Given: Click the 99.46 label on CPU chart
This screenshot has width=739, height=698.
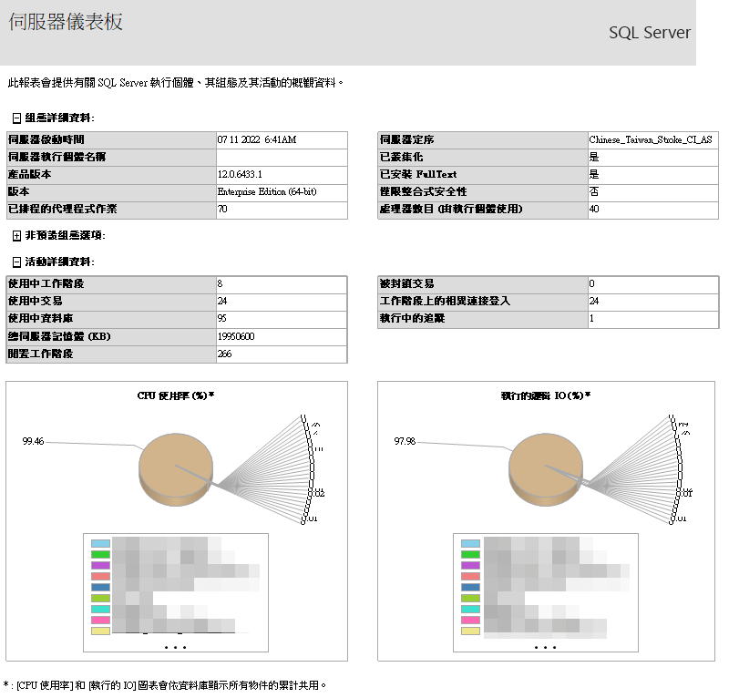Looking at the screenshot, I should 32,439.
